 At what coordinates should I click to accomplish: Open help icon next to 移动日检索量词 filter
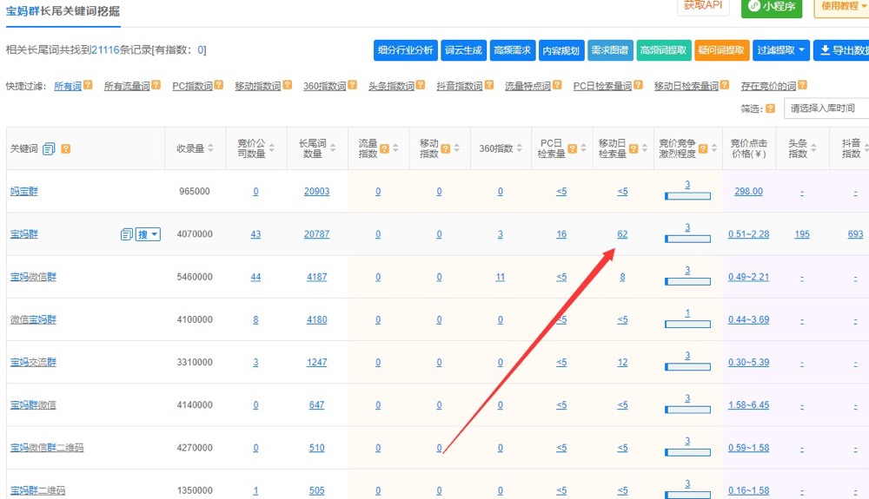pos(725,85)
